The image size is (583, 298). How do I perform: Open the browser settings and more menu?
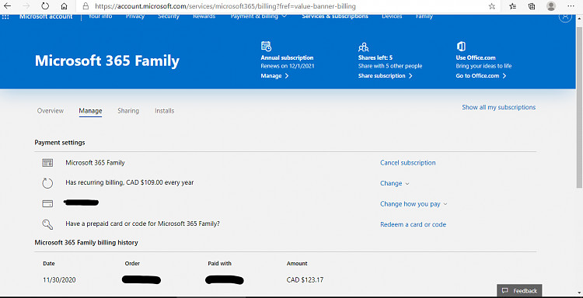[571, 6]
